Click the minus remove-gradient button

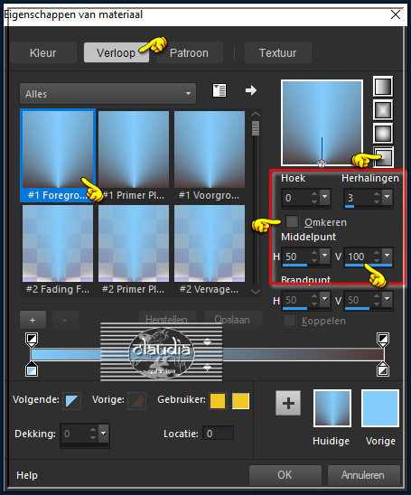pyautogui.click(x=65, y=320)
